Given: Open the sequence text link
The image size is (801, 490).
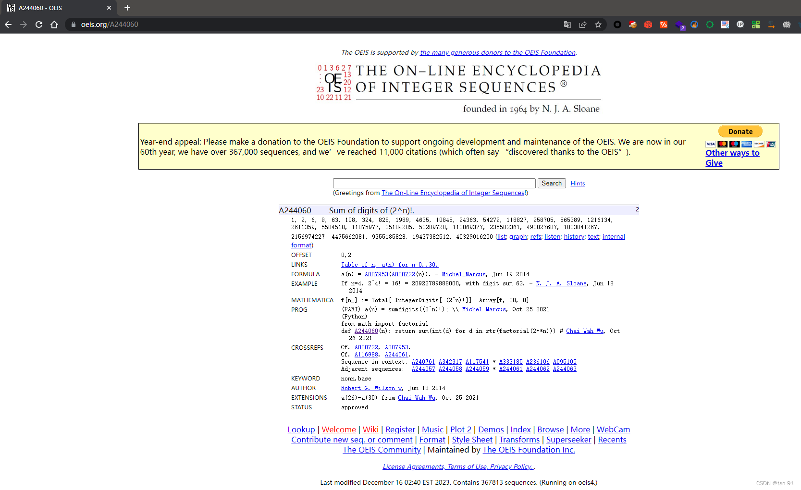Looking at the screenshot, I should tap(593, 236).
